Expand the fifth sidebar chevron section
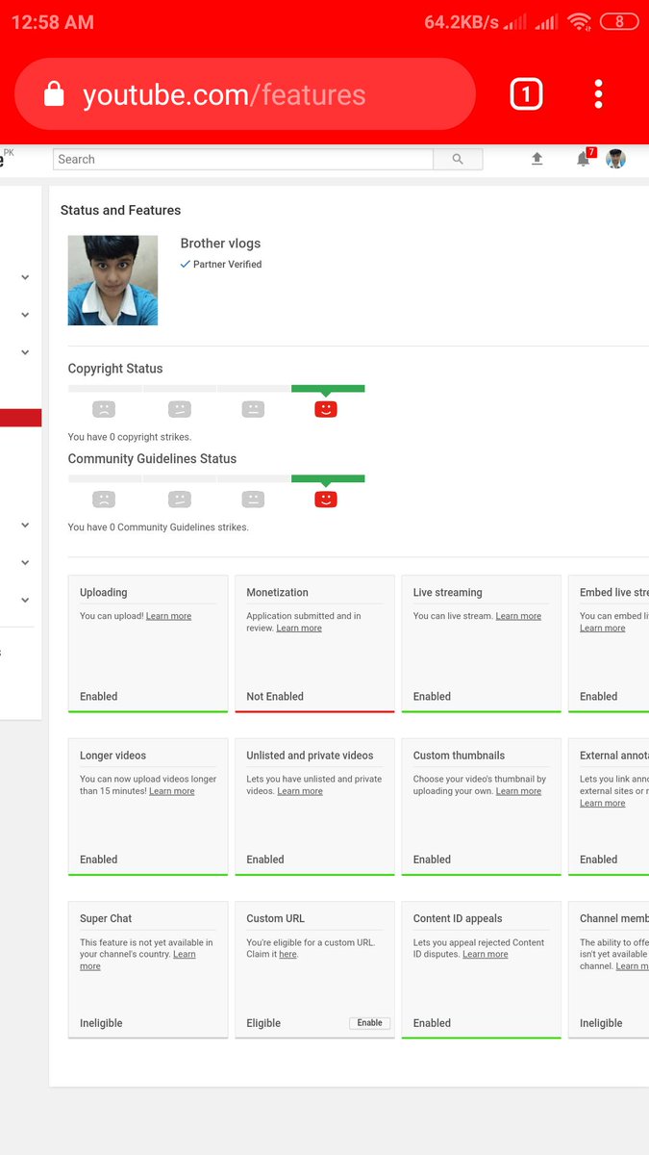The height and width of the screenshot is (1155, 649). tap(25, 562)
